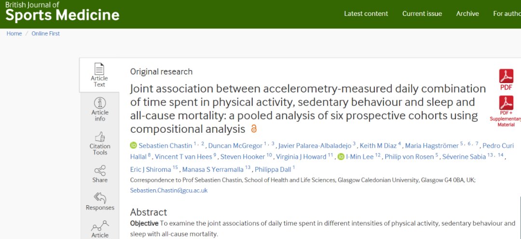Image resolution: width=521 pixels, height=239 pixels.
Task: Click the Home breadcrumb link
Action: (14, 34)
